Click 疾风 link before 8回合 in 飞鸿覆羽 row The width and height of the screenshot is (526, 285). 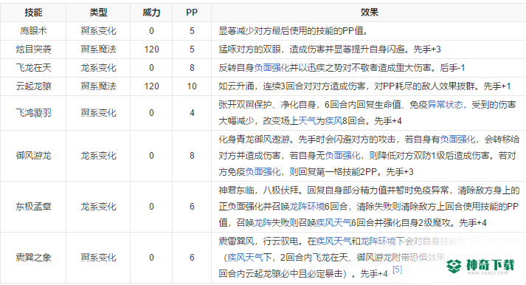pyautogui.click(x=333, y=121)
